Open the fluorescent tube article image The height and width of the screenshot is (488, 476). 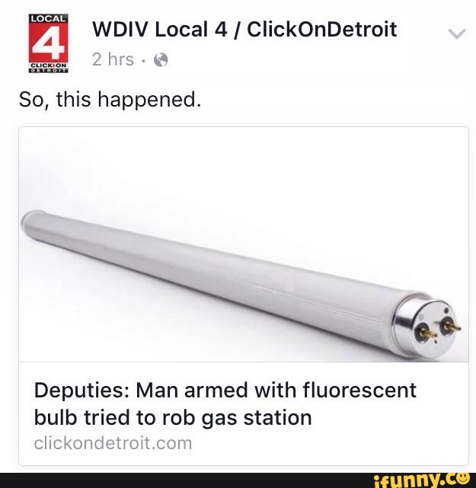point(244,244)
